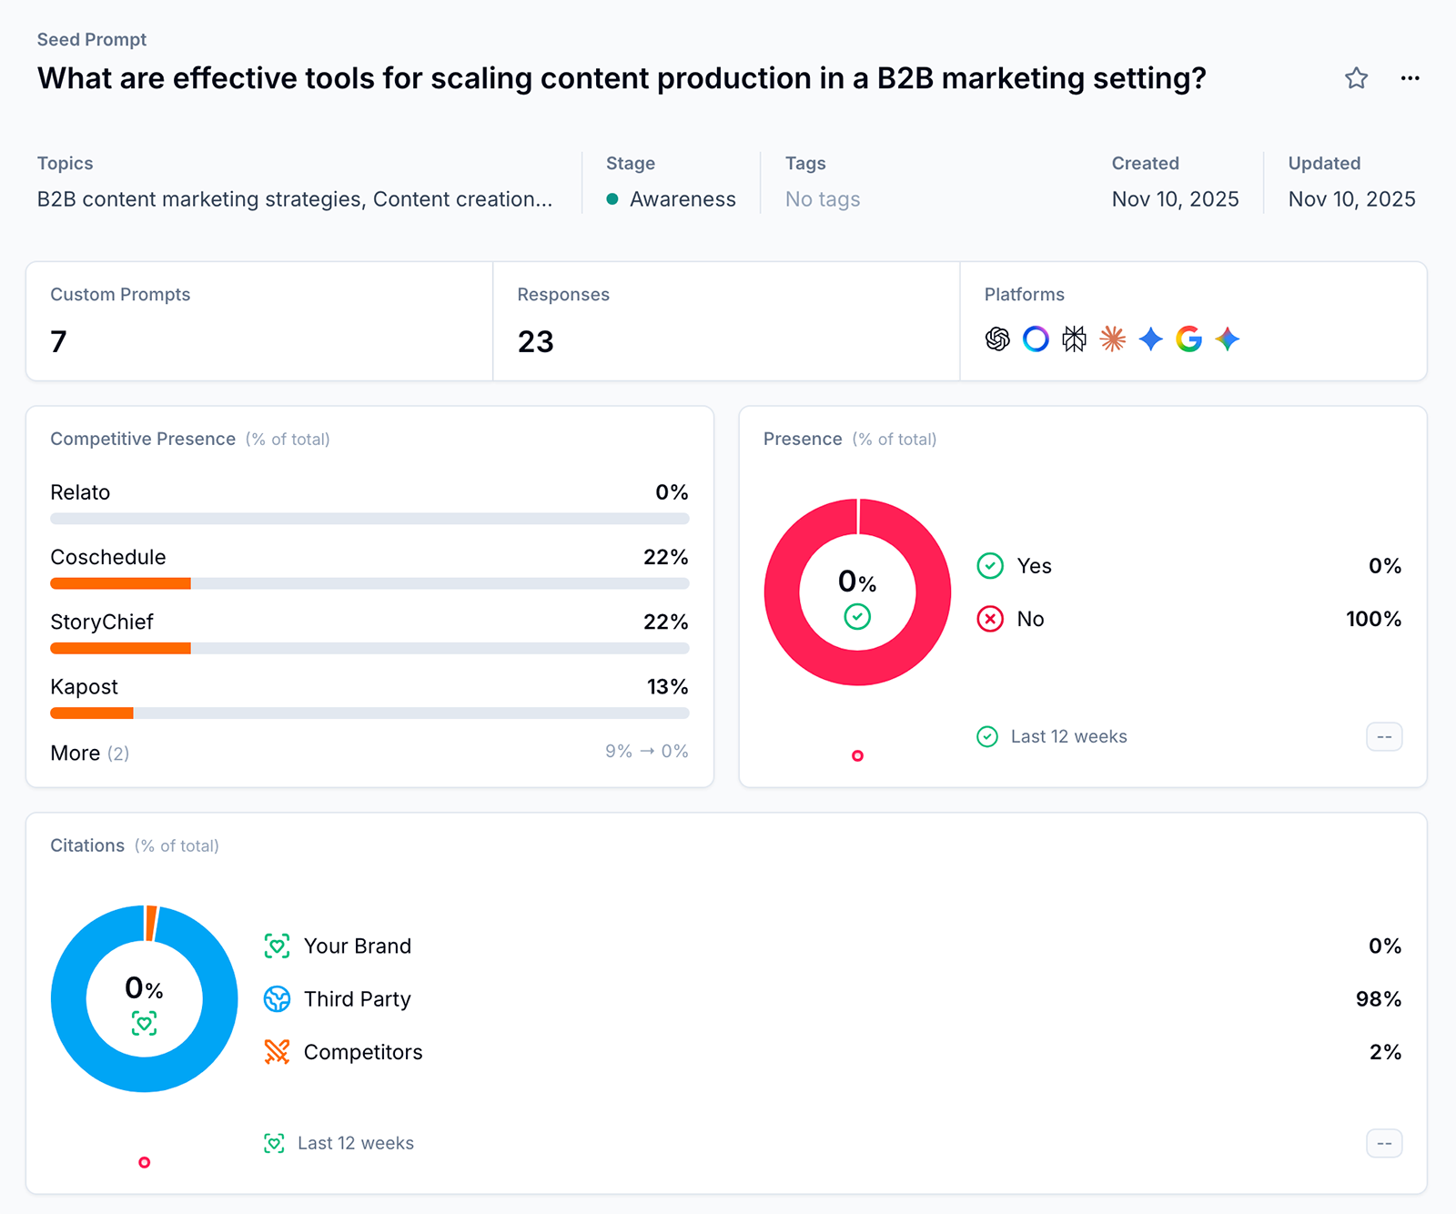Viewport: 1456px width, 1214px height.
Task: Click the heart icon inside the Citations donut
Action: point(144,1024)
